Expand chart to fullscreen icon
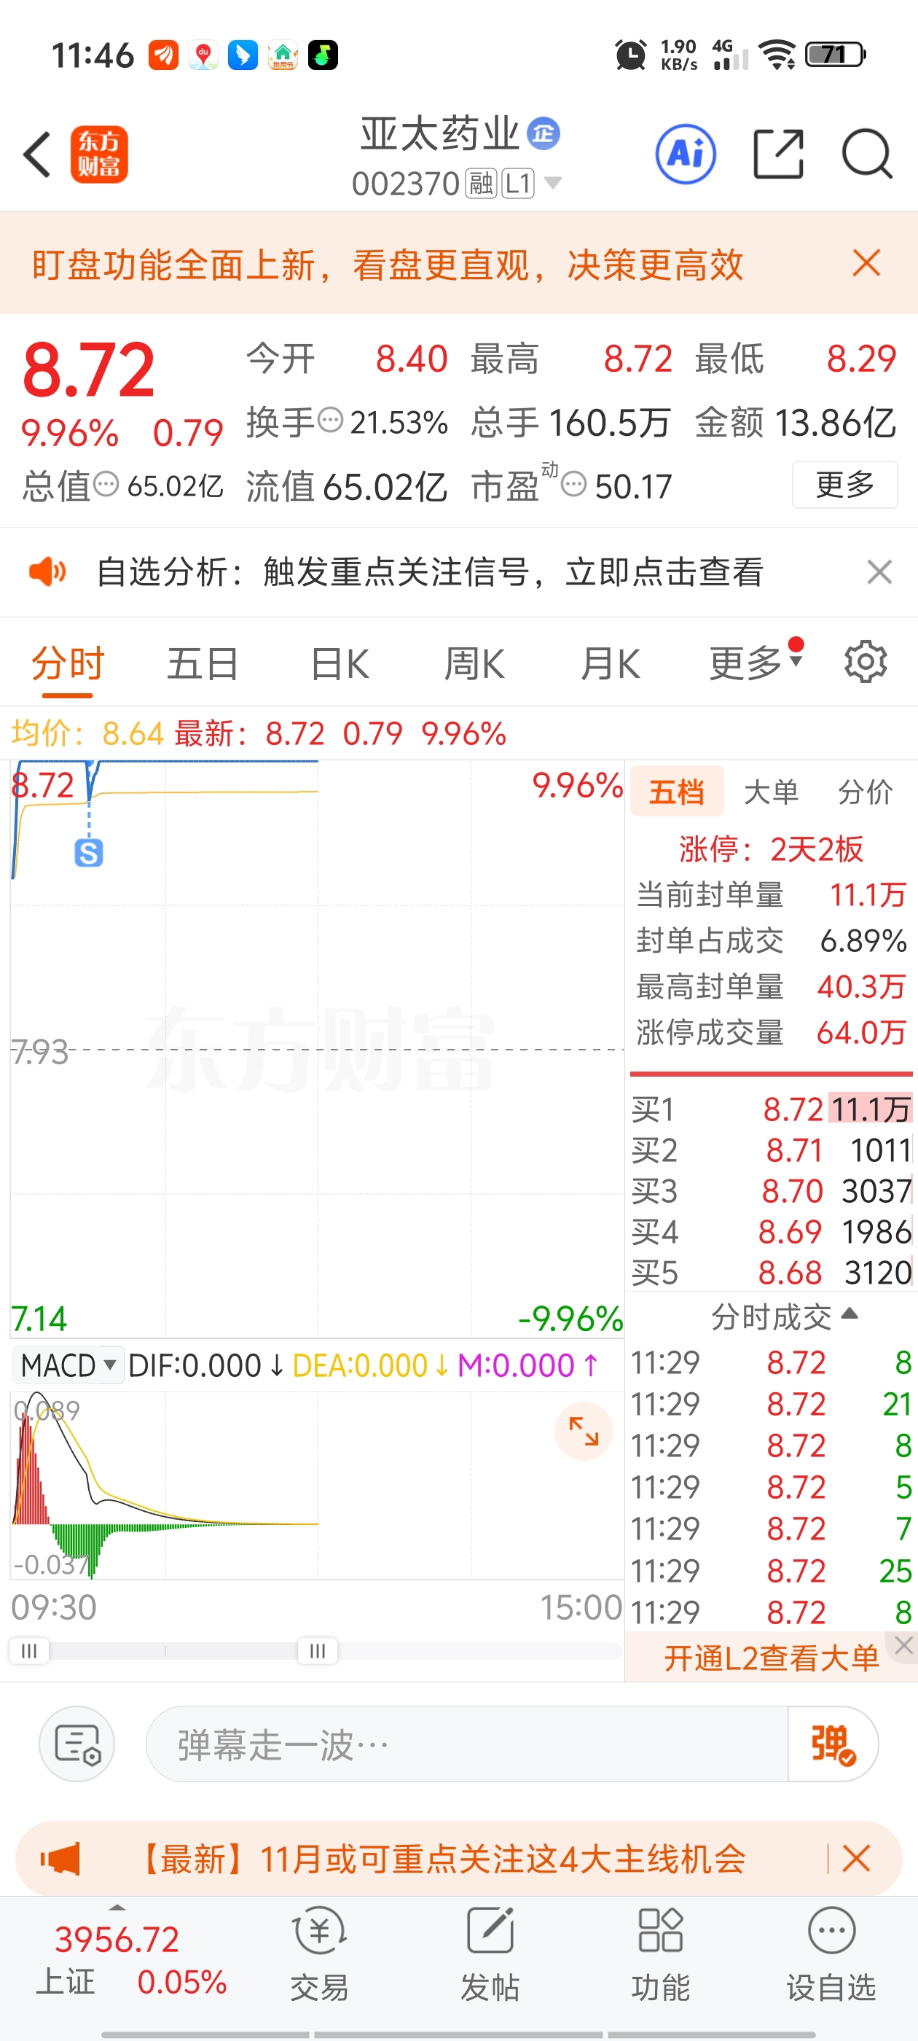The image size is (918, 2041). (584, 1431)
